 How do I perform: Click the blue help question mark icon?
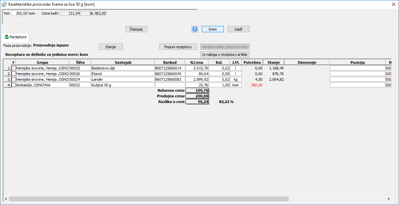[x=195, y=29]
